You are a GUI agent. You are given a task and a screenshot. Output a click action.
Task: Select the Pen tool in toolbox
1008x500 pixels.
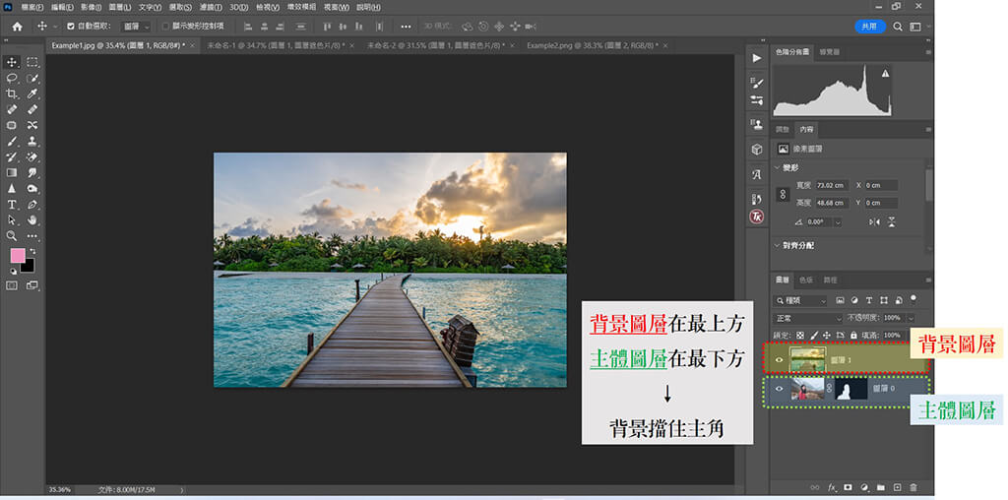tap(32, 205)
